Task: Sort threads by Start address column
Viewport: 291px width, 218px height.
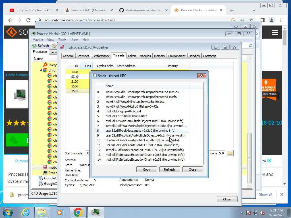Action: point(141,66)
